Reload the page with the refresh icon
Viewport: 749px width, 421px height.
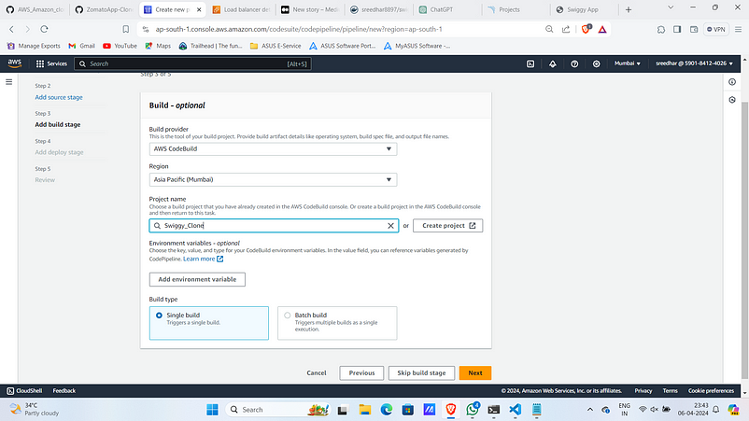tap(44, 29)
